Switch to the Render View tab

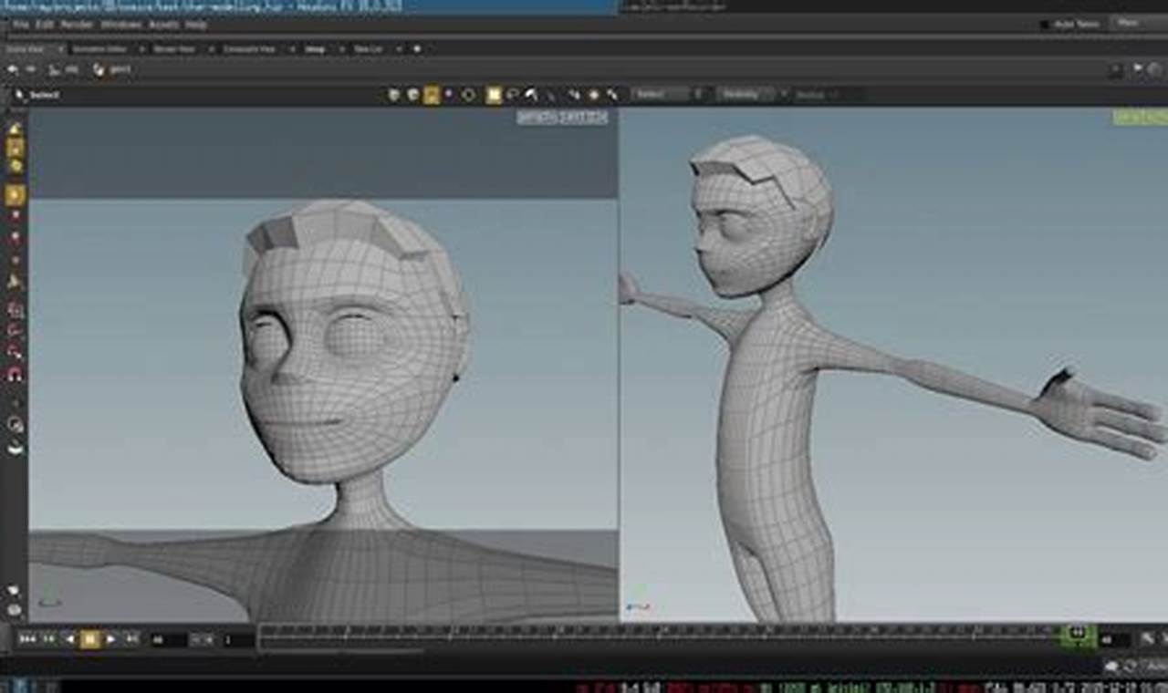tap(173, 48)
